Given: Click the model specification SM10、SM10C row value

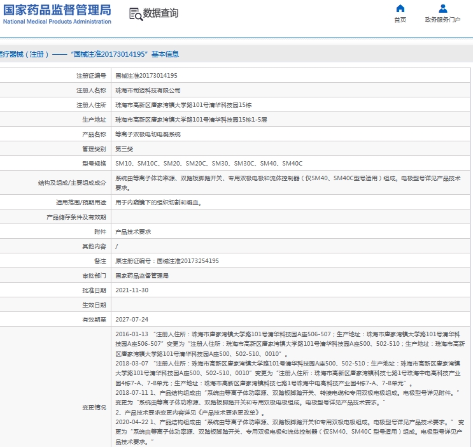Looking at the screenshot, I should coord(208,164).
